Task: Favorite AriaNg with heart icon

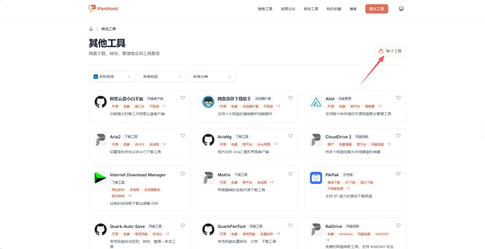Action: point(291,136)
